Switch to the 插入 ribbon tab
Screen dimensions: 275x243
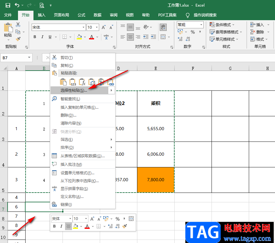pos(42,15)
